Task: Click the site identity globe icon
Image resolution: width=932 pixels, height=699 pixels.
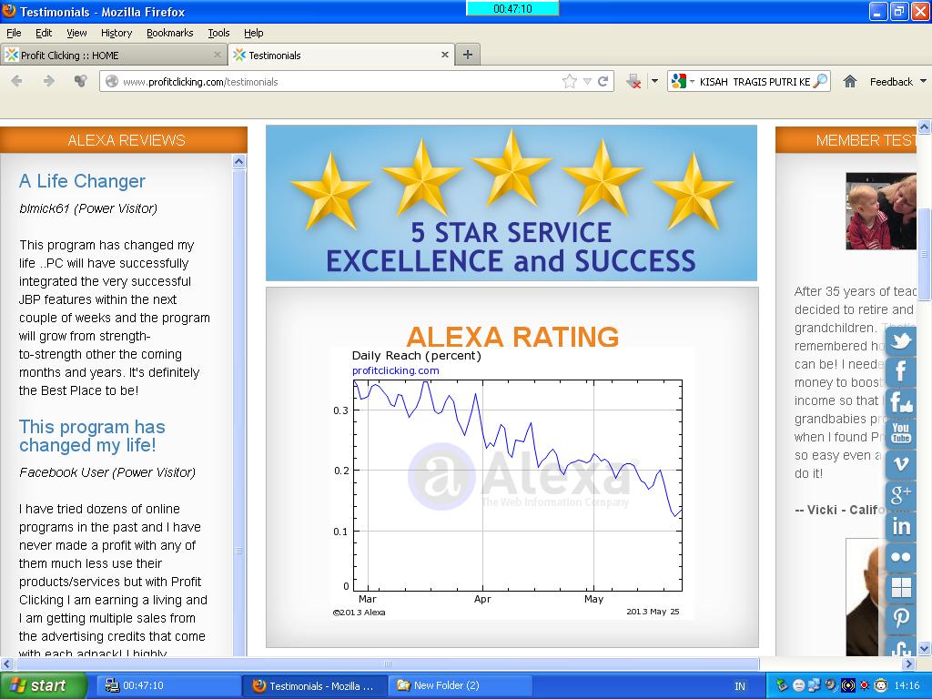Action: pyautogui.click(x=111, y=81)
